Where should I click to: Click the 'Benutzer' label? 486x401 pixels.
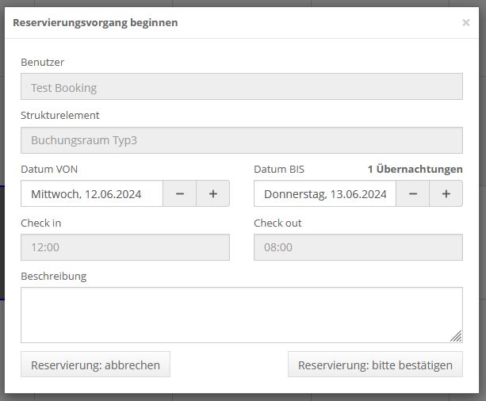click(x=42, y=63)
